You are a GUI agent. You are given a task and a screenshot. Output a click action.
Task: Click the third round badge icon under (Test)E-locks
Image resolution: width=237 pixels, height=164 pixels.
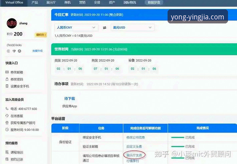pos(19,51)
